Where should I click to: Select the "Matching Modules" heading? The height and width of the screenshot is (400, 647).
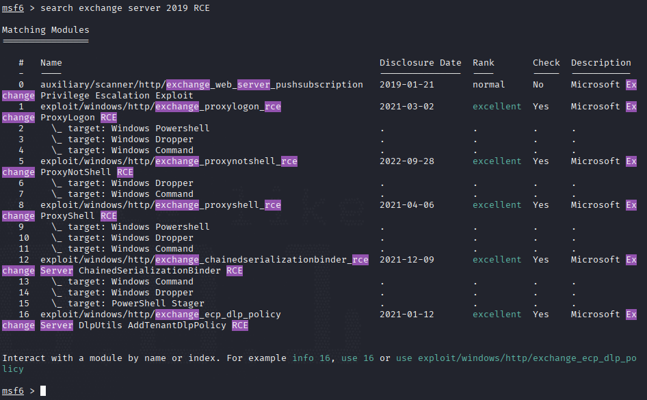coord(45,30)
